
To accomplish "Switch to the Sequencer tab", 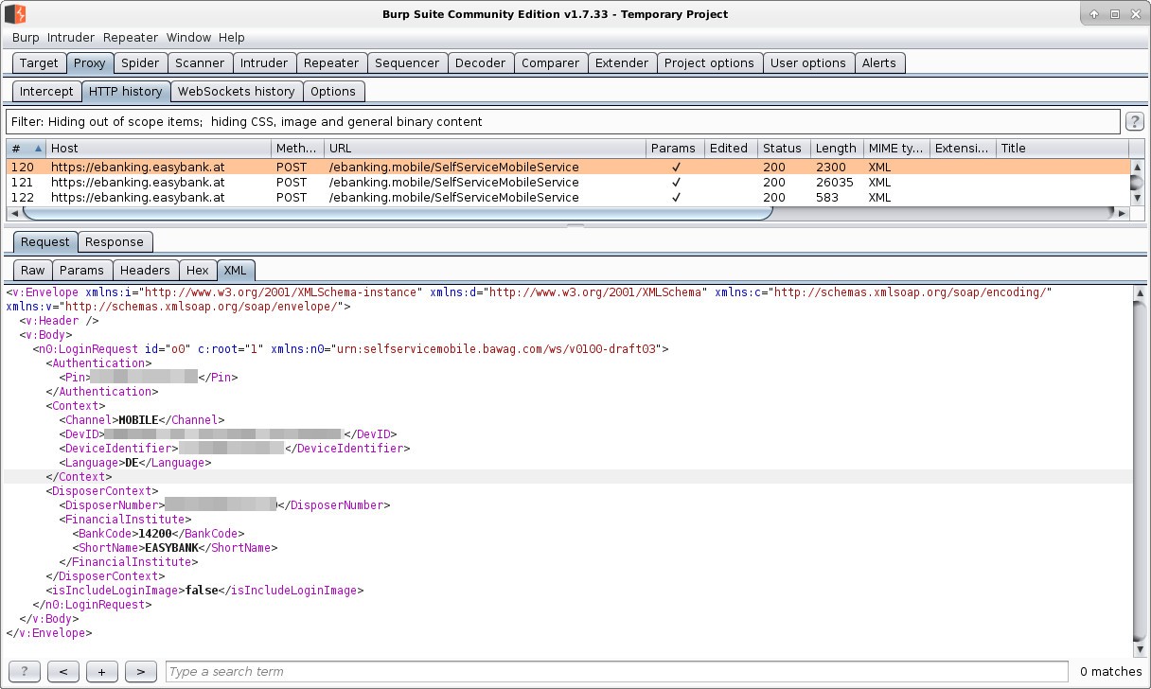I will pyautogui.click(x=407, y=63).
